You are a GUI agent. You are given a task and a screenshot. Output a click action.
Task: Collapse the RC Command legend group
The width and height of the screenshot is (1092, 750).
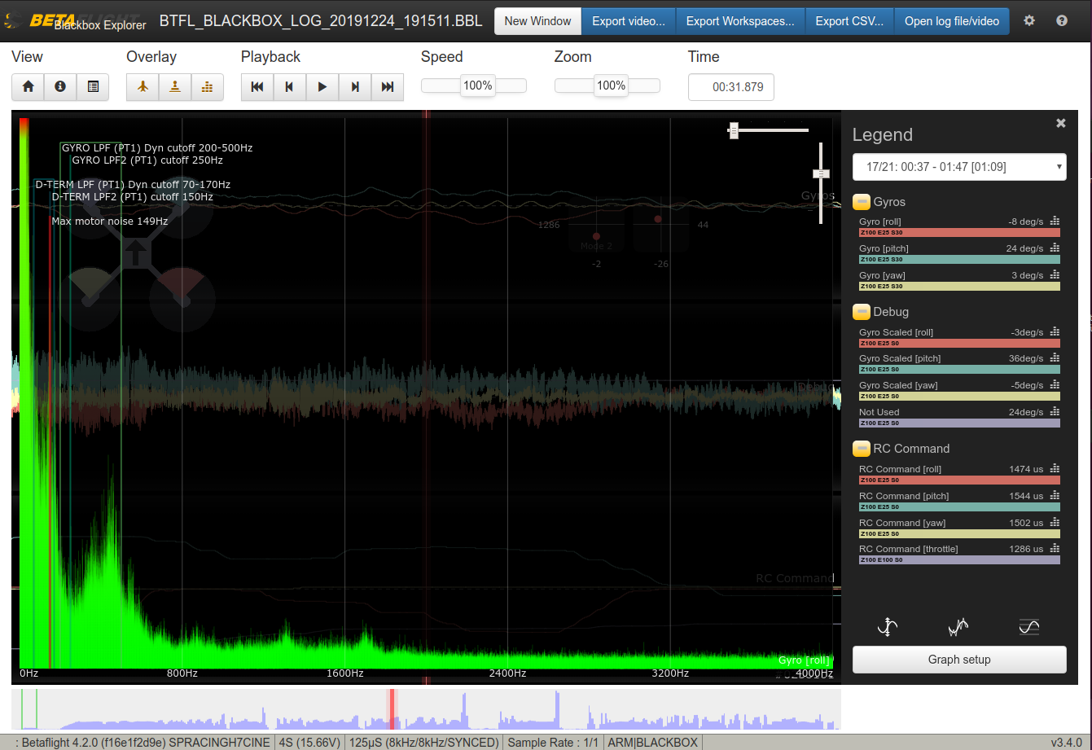(x=862, y=449)
